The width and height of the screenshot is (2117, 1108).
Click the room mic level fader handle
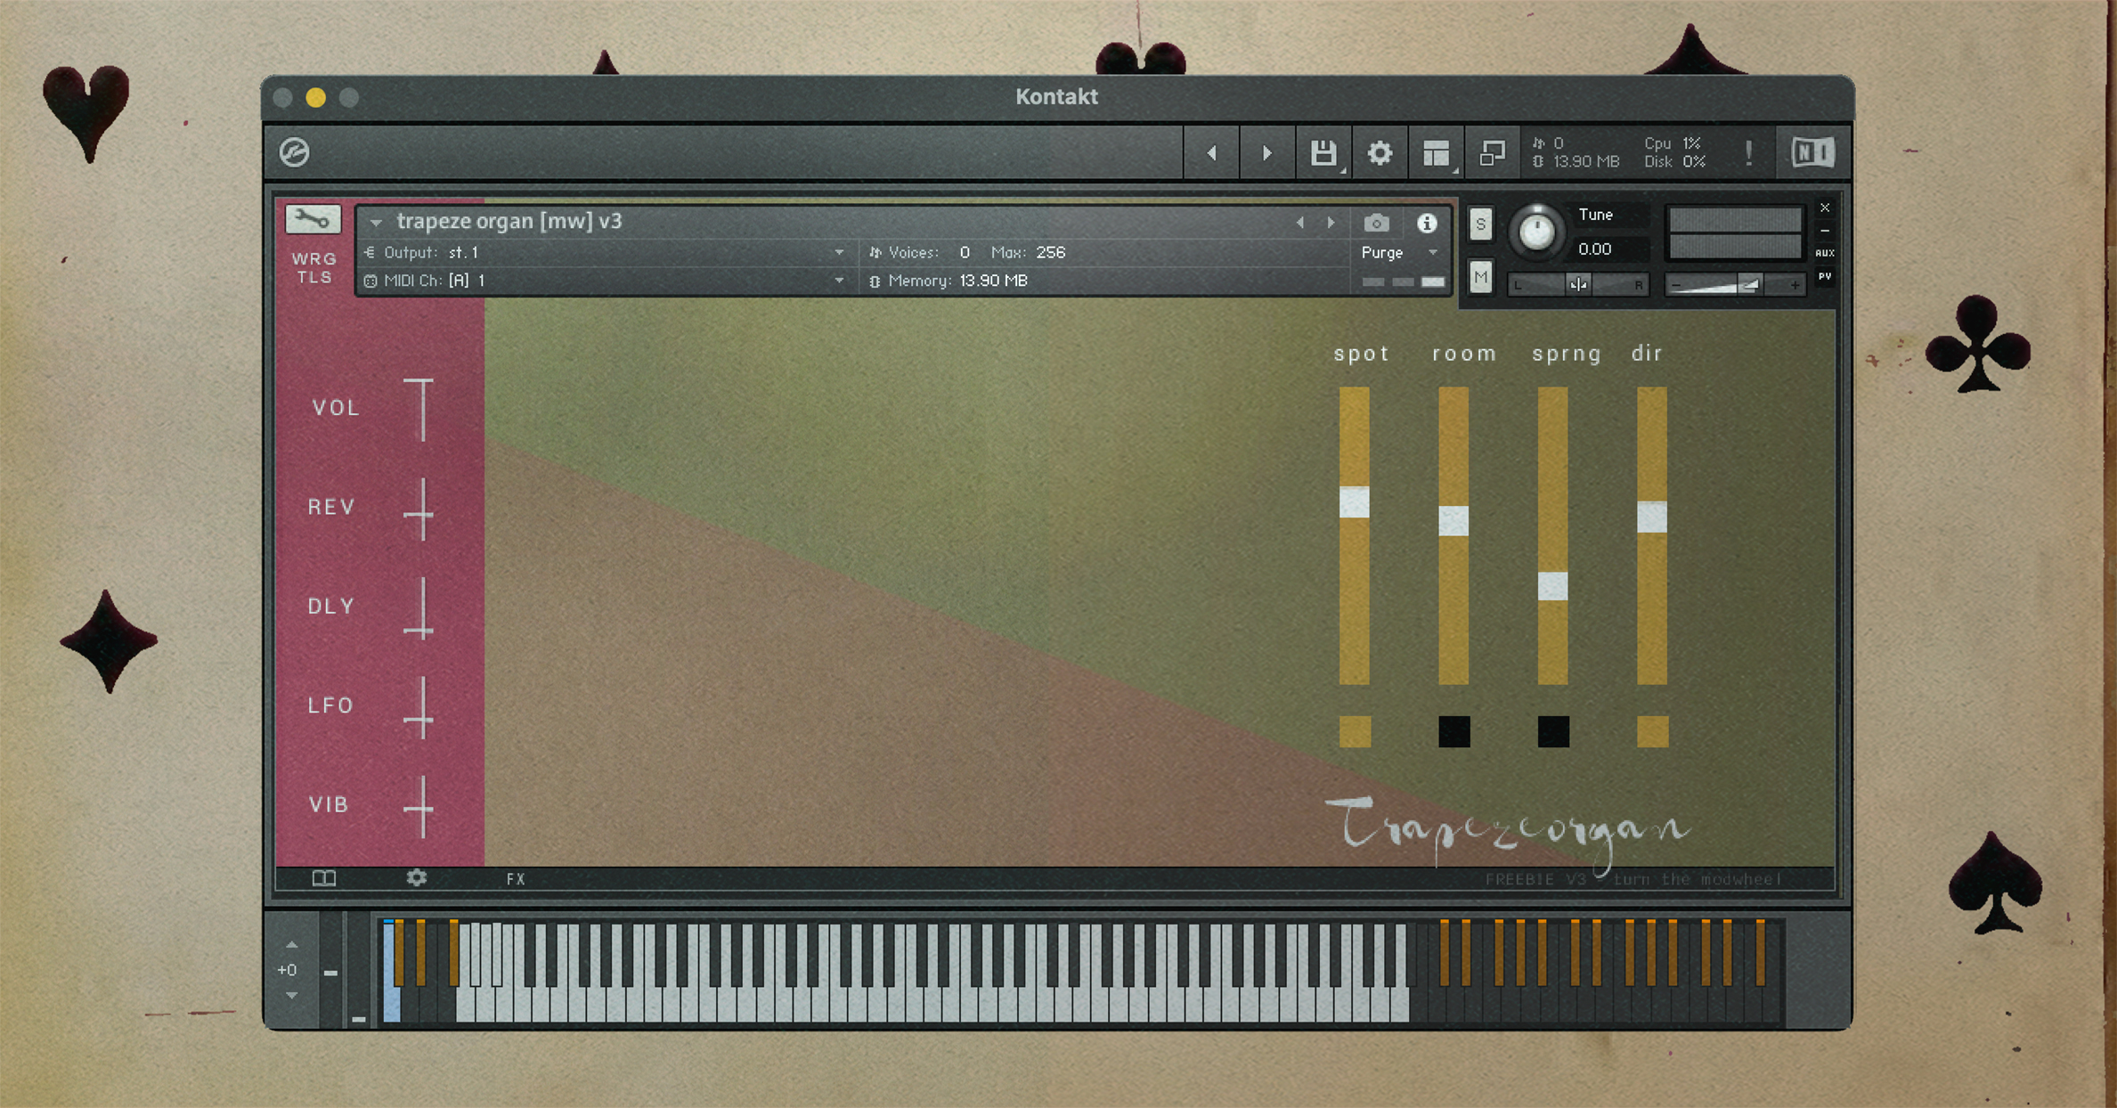coord(1453,521)
